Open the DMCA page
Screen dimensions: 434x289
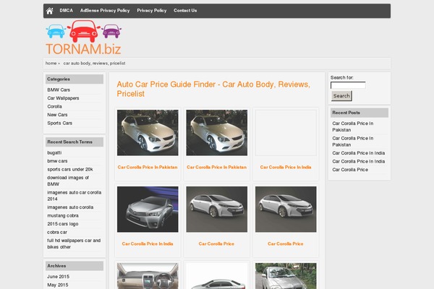pos(66,11)
